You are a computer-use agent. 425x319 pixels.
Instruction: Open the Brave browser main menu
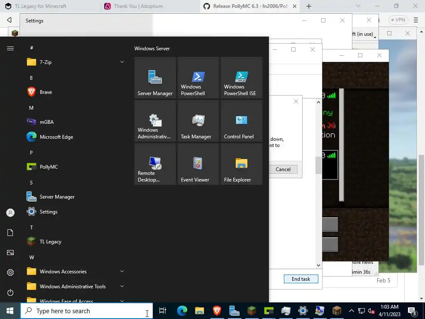pyautogui.click(x=416, y=20)
